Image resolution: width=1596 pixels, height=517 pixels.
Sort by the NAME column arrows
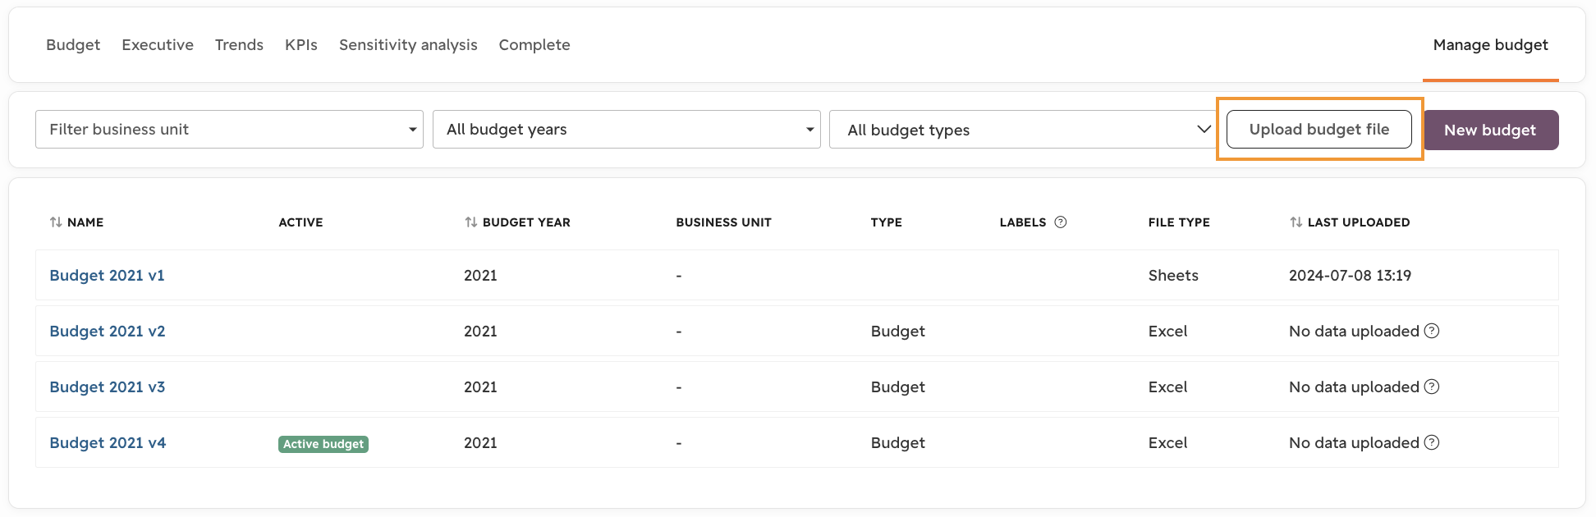click(x=56, y=222)
